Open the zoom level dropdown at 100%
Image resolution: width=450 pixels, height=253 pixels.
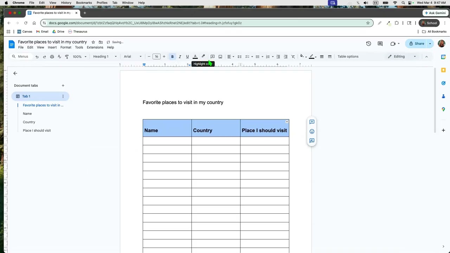pos(79,57)
